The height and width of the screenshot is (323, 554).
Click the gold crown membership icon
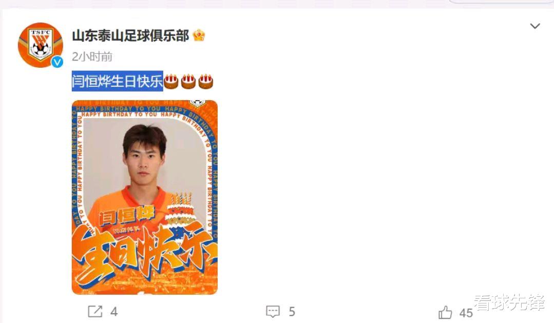pyautogui.click(x=199, y=35)
